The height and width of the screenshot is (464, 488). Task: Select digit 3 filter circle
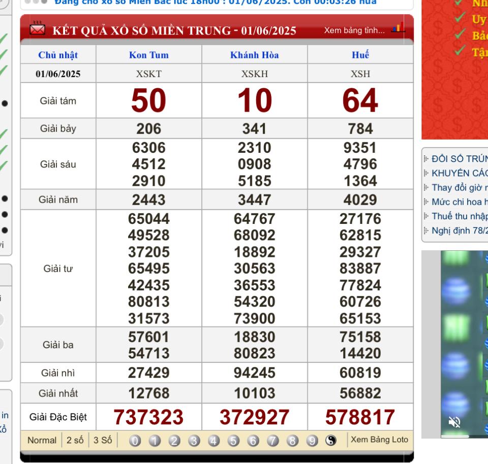tap(194, 440)
